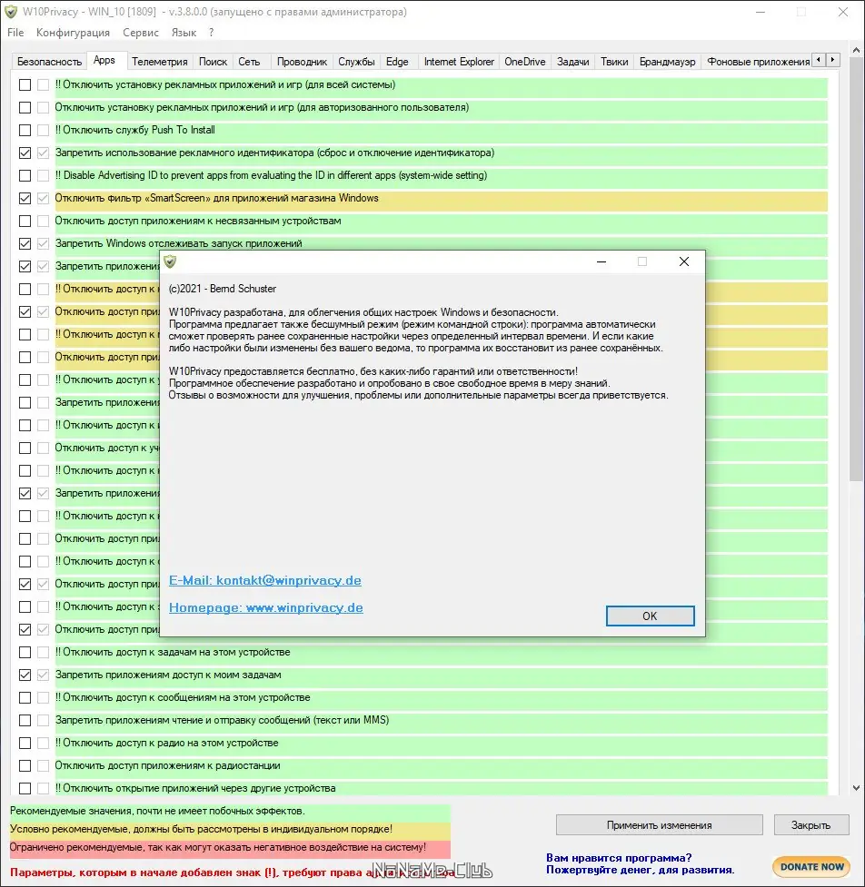This screenshot has height=887, width=865.
Task: Minimize the About dialog
Action: 602,261
